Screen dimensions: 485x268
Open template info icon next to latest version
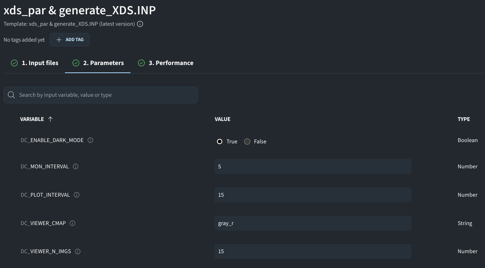[140, 24]
